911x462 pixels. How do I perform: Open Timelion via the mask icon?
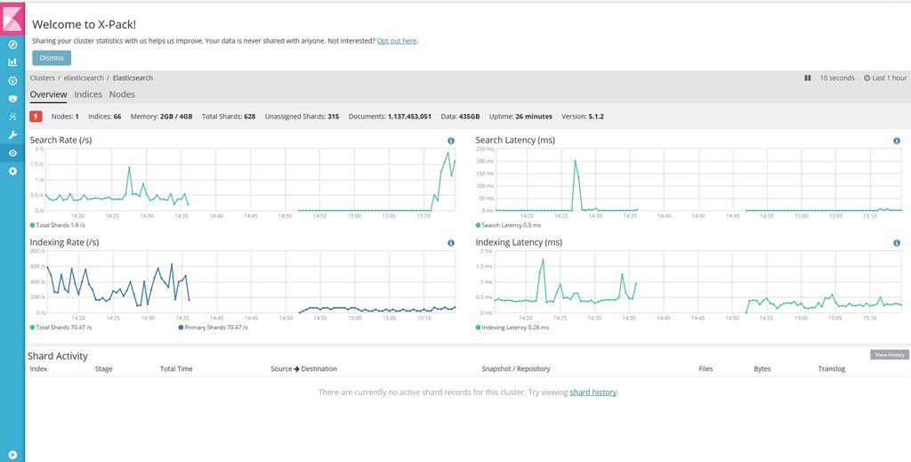pos(12,99)
